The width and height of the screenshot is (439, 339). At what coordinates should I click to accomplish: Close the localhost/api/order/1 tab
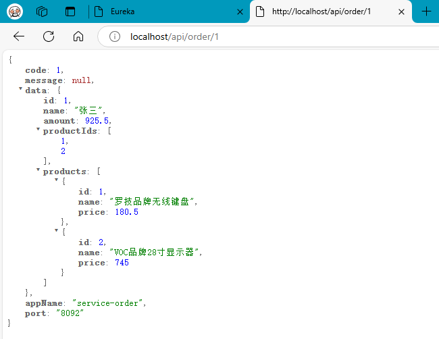[402, 12]
